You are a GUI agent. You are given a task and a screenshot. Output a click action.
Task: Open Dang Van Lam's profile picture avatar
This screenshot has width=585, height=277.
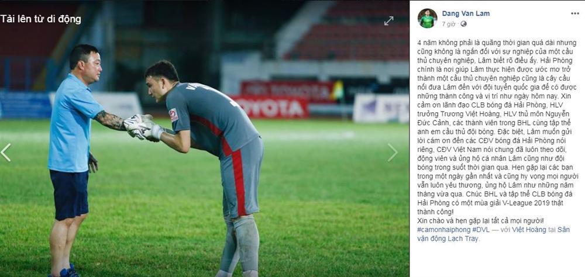pos(427,18)
